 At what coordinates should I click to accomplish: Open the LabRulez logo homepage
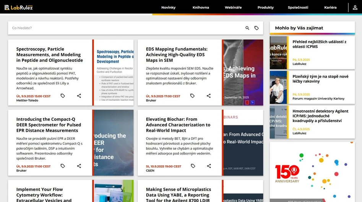[18, 7]
